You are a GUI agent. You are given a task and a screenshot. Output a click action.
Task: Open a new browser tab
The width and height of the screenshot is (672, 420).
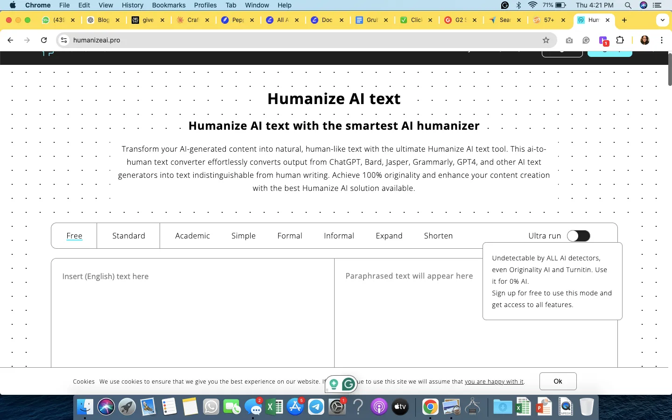(624, 20)
